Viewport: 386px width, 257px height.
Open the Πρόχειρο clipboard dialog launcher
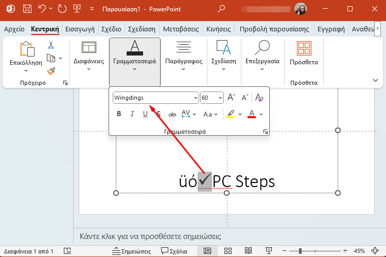[x=65, y=83]
